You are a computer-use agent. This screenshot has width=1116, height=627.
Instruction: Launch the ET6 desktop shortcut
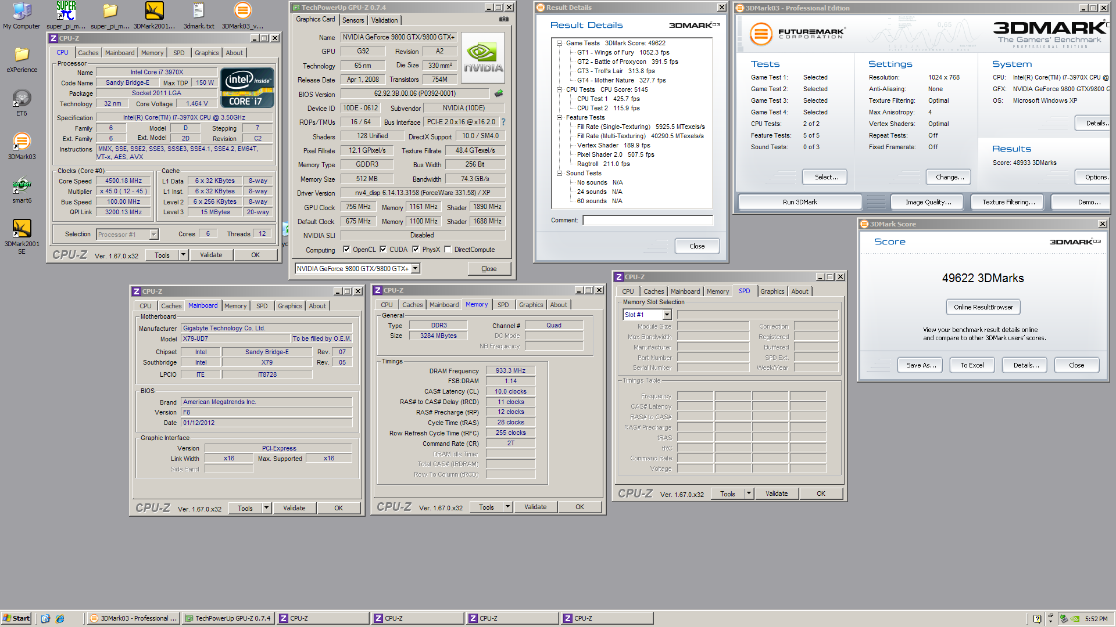tap(22, 102)
